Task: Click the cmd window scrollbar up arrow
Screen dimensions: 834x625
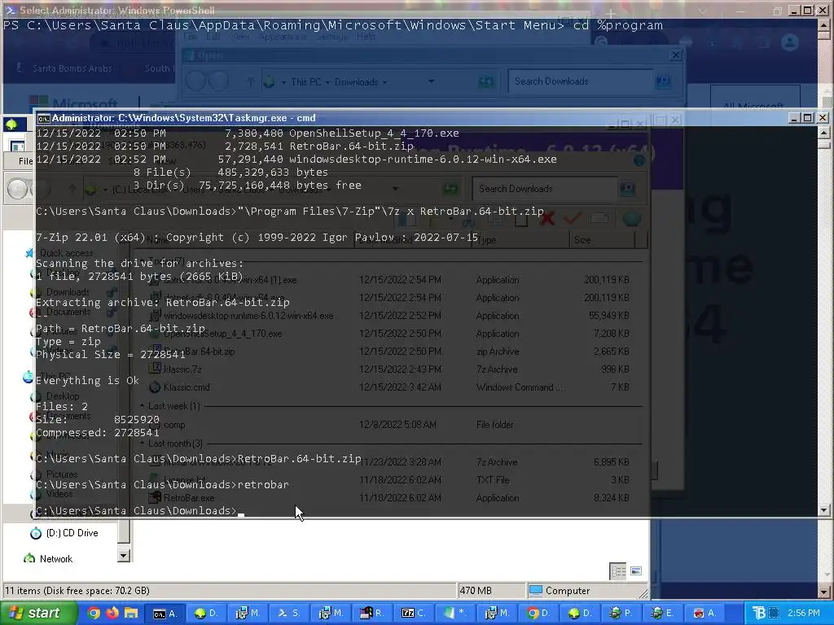Action: coord(823,133)
